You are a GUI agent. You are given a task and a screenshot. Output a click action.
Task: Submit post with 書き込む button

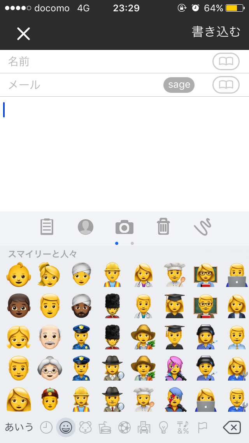[216, 32]
